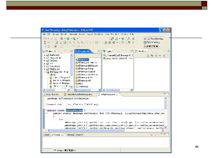Switch to the Java Browsing perspective
This screenshot has width=211, height=158.
coord(156,39)
